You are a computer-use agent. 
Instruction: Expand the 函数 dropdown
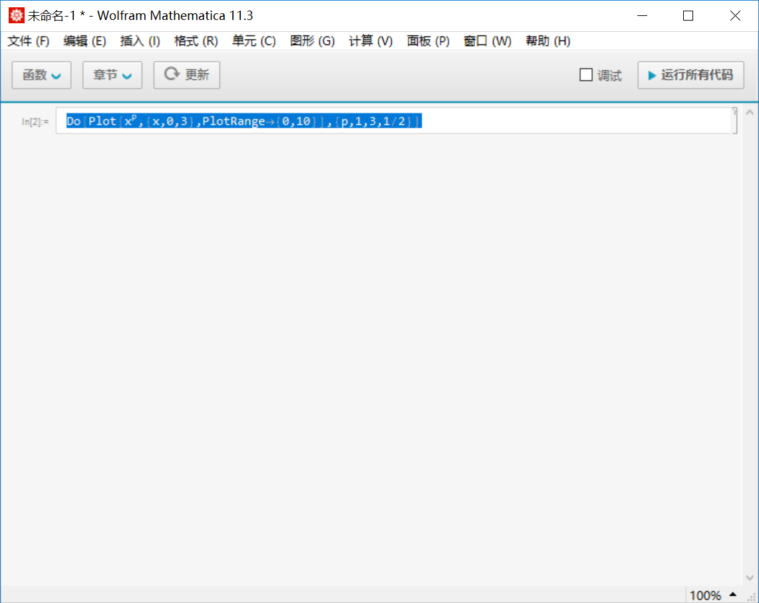coord(42,75)
